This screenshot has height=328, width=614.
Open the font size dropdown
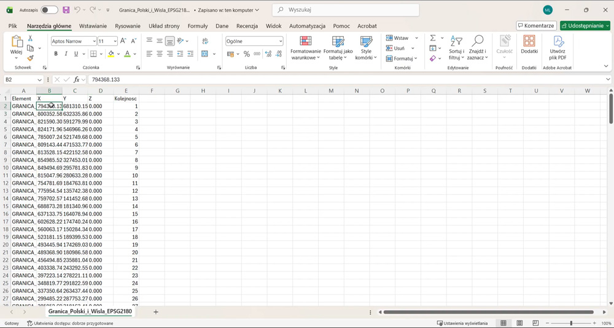115,41
